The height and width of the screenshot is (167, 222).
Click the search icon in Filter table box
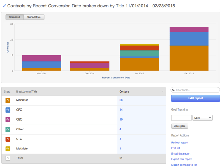[174, 90]
